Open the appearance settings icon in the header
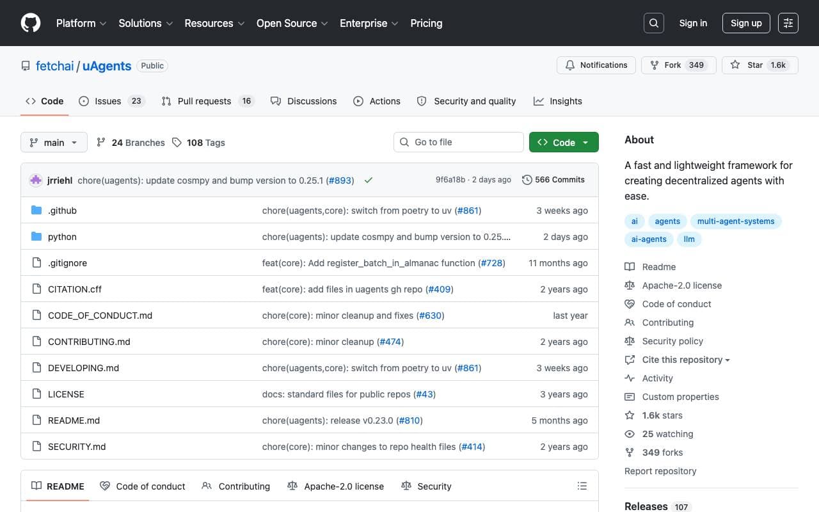Screen dimensions: 819x512 point(788,23)
